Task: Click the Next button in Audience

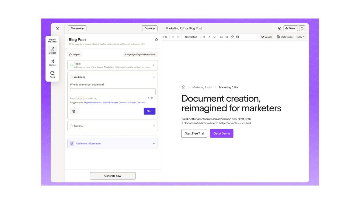Action: point(149,111)
